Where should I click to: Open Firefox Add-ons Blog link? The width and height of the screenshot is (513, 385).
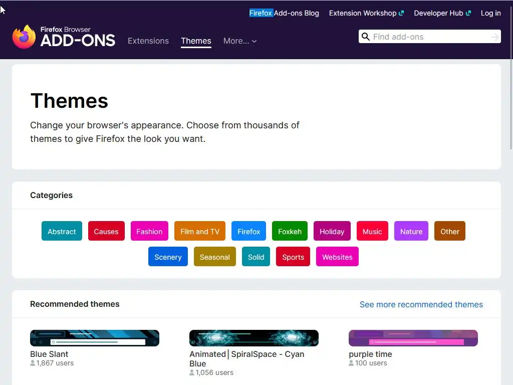[284, 13]
